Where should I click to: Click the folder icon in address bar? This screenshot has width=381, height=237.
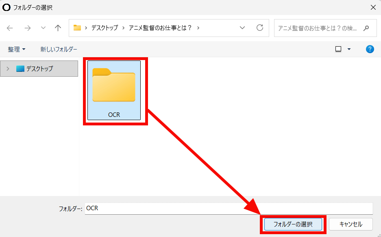click(x=77, y=28)
